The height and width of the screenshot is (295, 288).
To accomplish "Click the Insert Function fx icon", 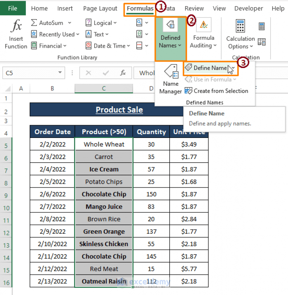I will (x=17, y=26).
